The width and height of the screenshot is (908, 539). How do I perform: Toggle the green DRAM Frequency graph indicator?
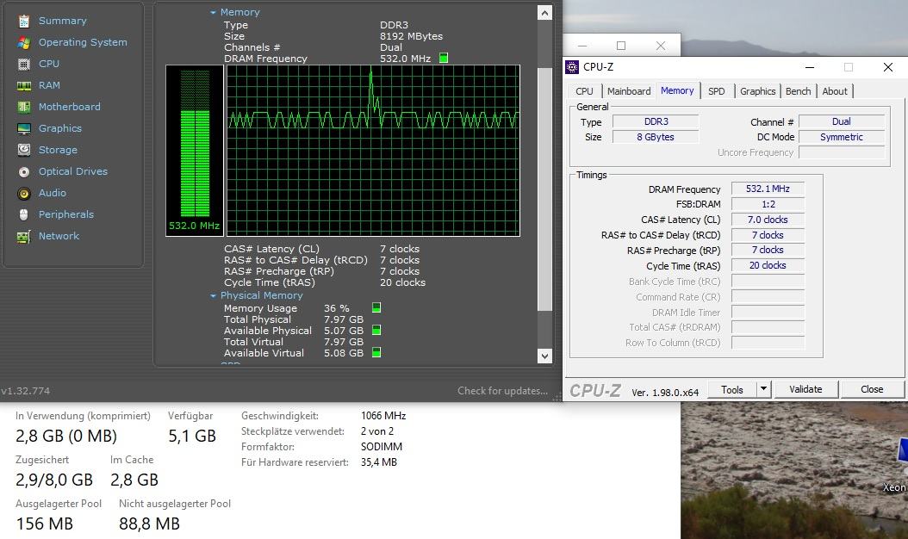(x=444, y=58)
